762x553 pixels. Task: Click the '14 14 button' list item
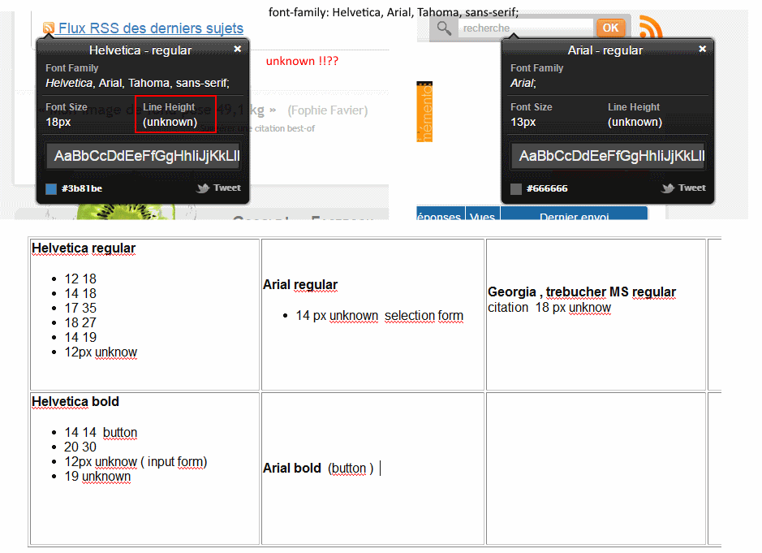click(101, 432)
